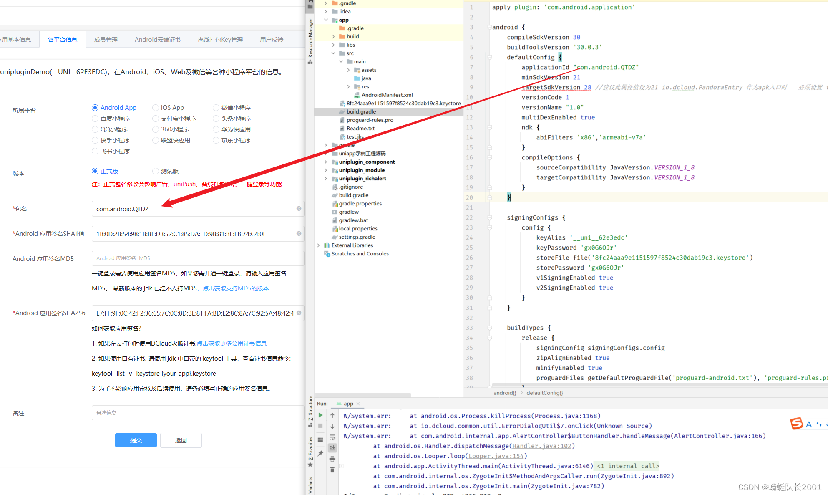Toggle soft-wrap in Run console
Image resolution: width=828 pixels, height=495 pixels.
[x=332, y=437]
